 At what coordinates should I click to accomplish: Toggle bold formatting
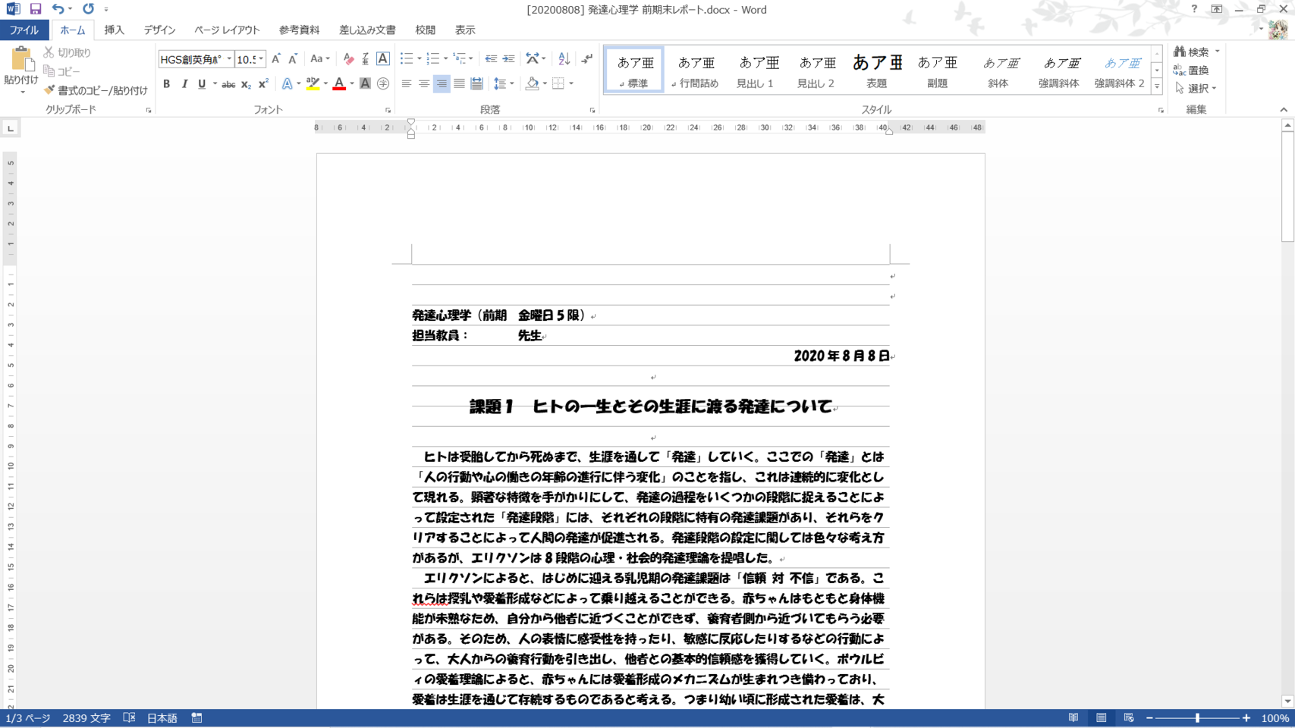[166, 84]
